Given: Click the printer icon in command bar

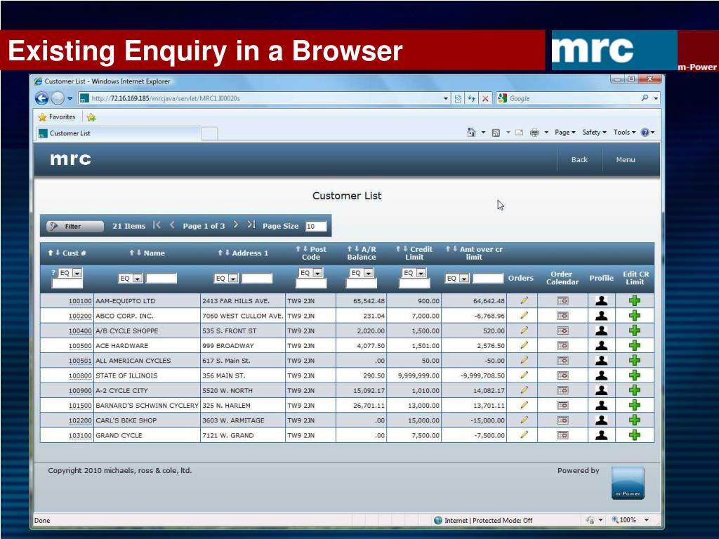Looking at the screenshot, I should pos(534,133).
